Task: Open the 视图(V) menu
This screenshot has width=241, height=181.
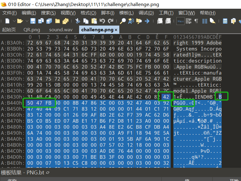Action: coord(68,13)
